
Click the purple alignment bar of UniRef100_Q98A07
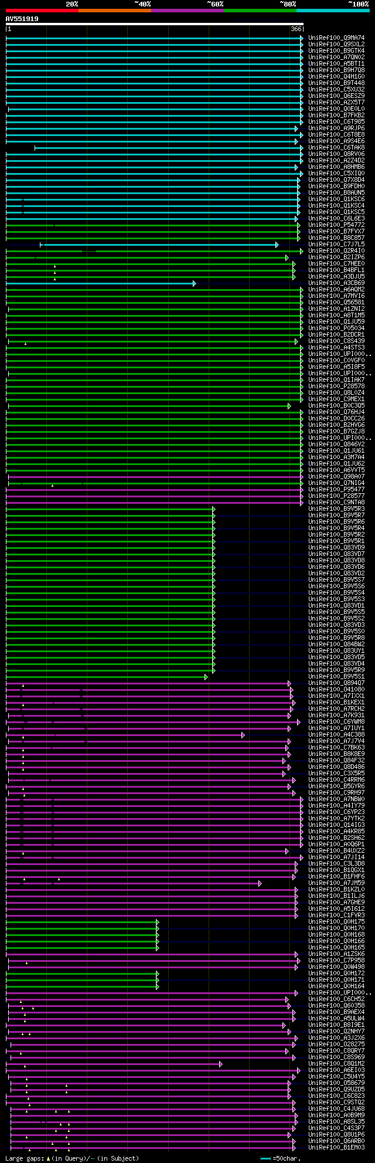tap(155, 477)
